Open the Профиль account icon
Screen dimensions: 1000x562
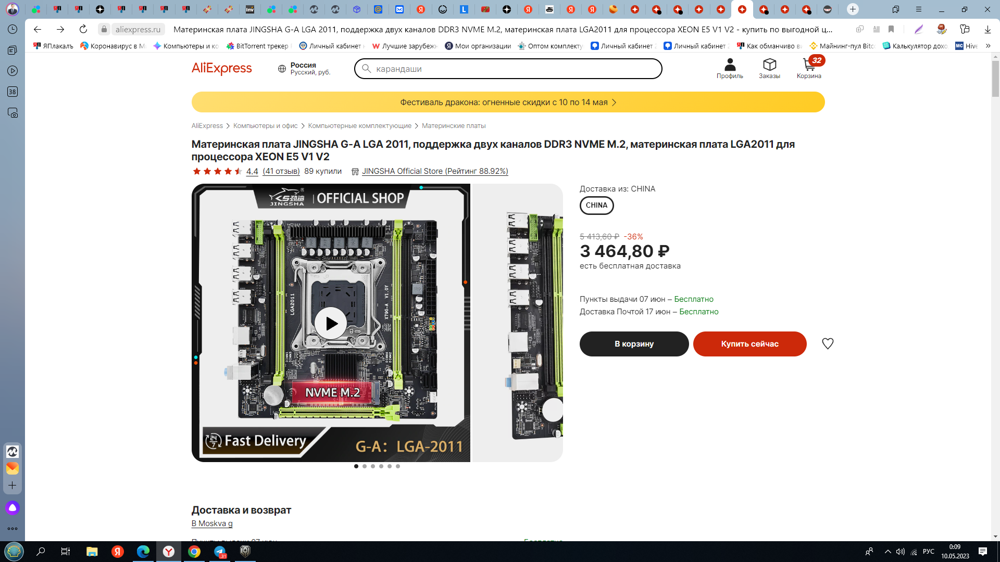(x=730, y=69)
